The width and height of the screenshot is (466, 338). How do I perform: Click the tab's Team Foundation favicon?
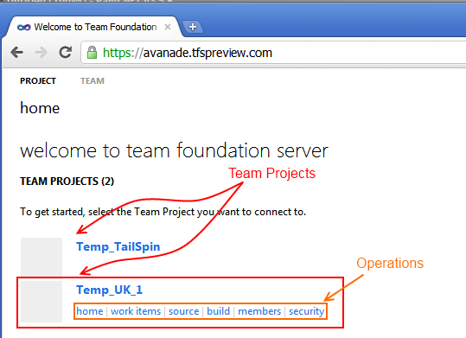click(x=24, y=28)
